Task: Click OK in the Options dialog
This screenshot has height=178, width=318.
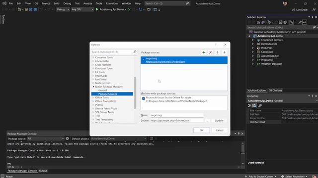Action: (202, 131)
